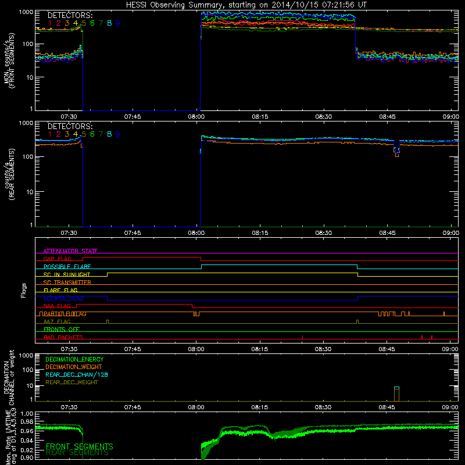The height and width of the screenshot is (465, 465).
Task: Click the ATTENUATOR STATE flag label
Action: coord(70,251)
